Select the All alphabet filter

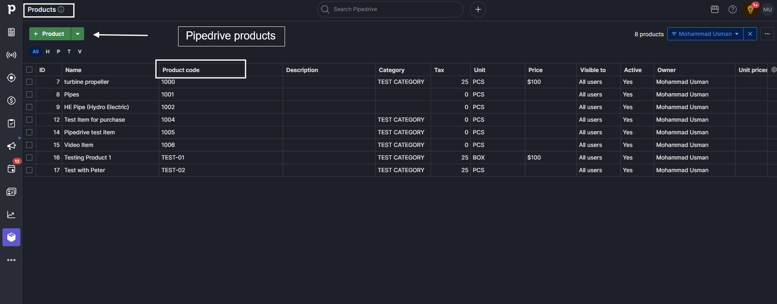point(36,52)
